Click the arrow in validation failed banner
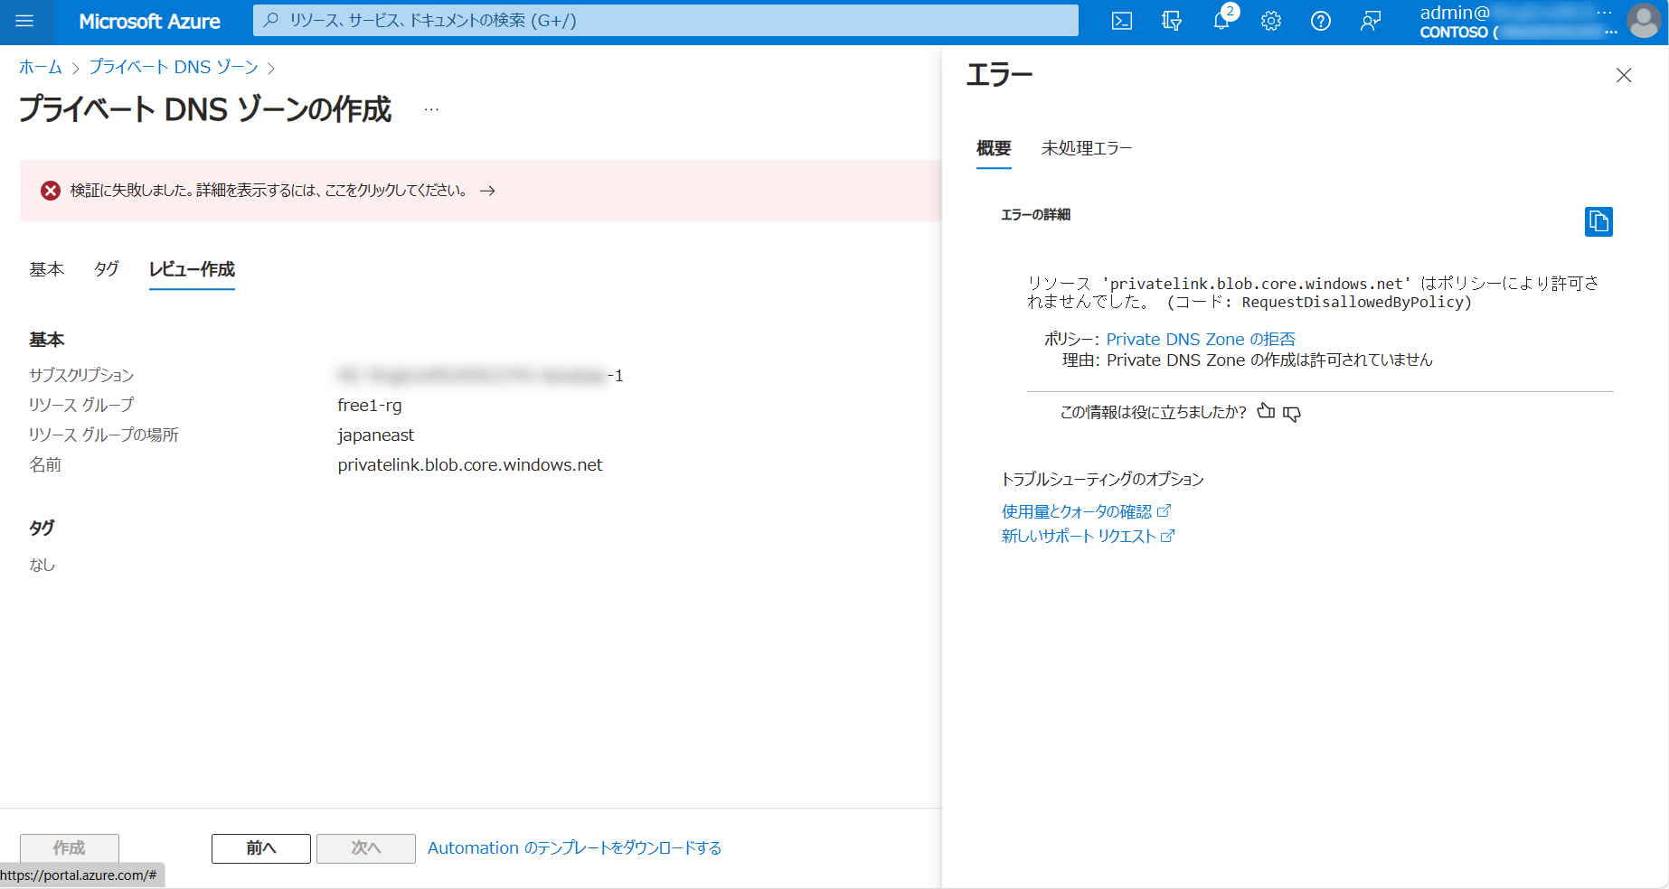The image size is (1669, 889). click(x=487, y=191)
